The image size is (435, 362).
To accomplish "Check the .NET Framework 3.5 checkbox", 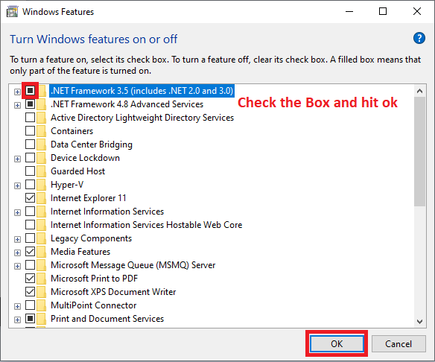I will tap(30, 90).
